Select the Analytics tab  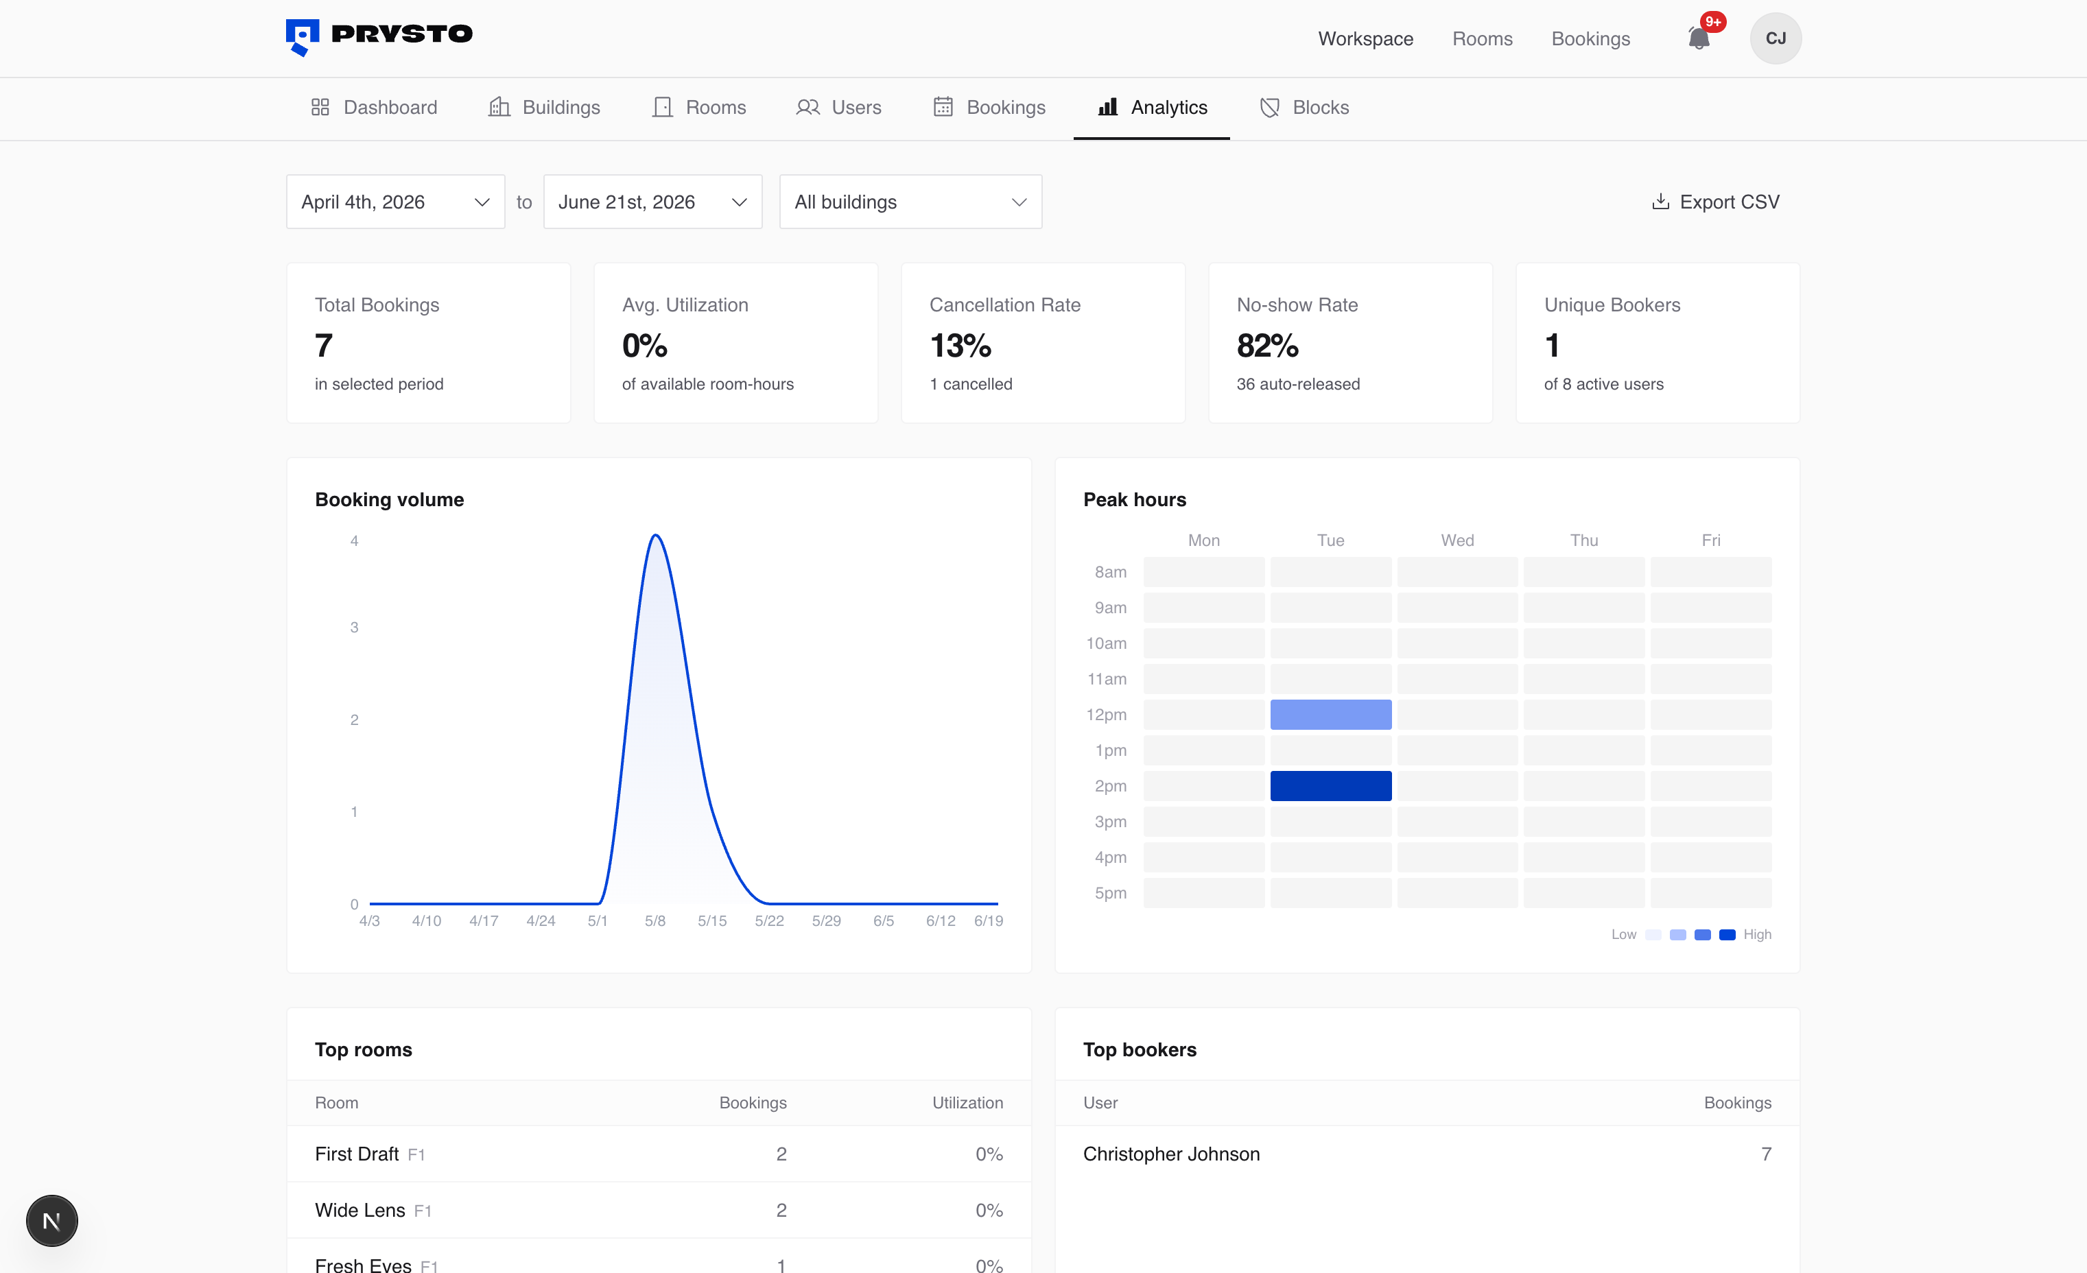click(x=1152, y=108)
